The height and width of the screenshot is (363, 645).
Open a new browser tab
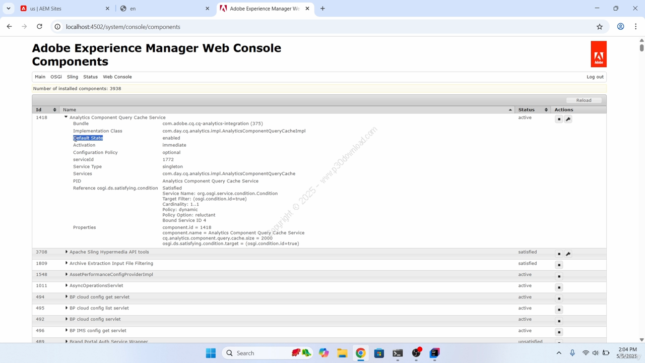322,9
